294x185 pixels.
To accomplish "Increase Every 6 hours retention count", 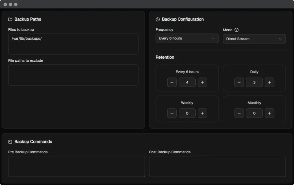I will pos(202,82).
